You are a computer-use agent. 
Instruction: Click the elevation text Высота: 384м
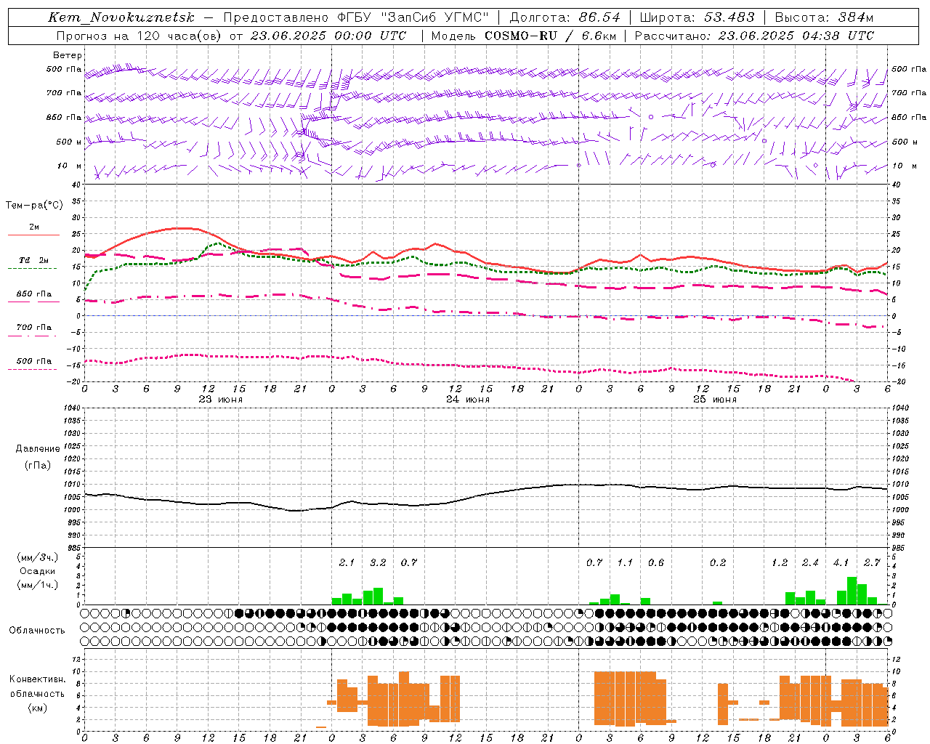pyautogui.click(x=824, y=17)
